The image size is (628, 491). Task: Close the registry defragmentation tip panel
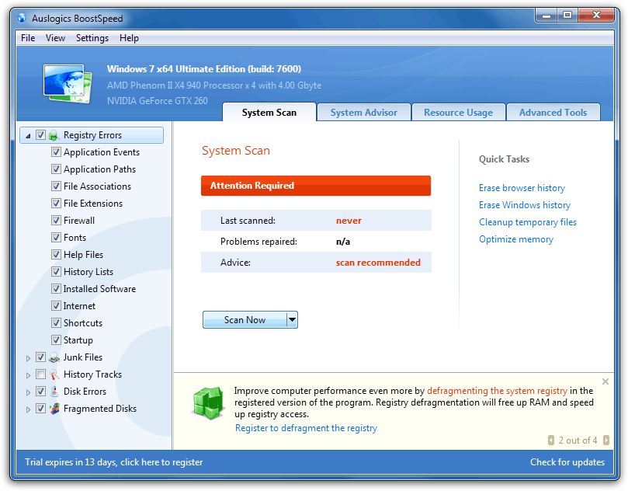pyautogui.click(x=605, y=381)
